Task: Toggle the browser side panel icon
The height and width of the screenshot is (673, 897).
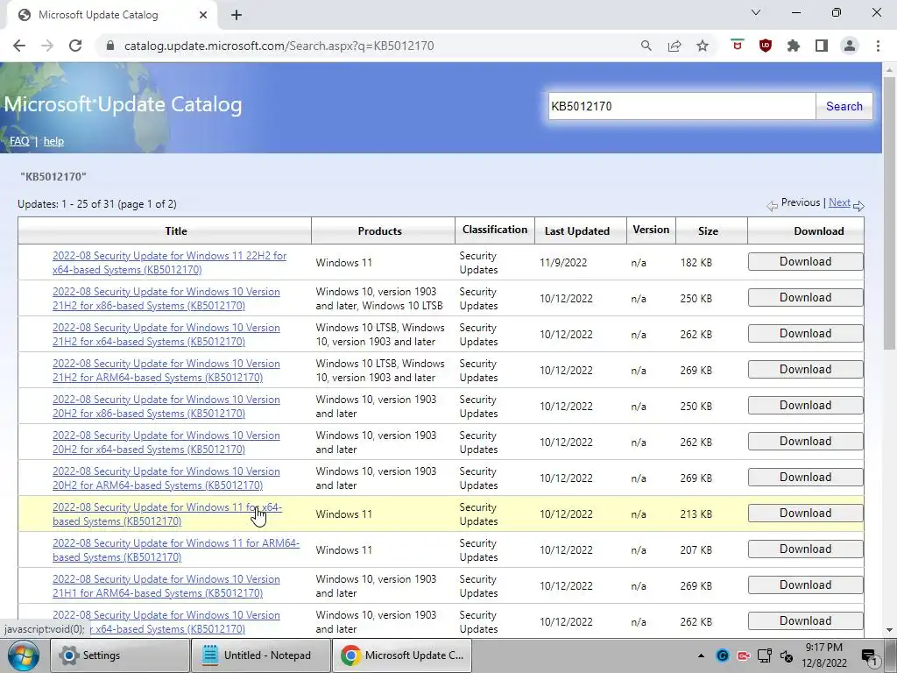Action: coord(822,46)
